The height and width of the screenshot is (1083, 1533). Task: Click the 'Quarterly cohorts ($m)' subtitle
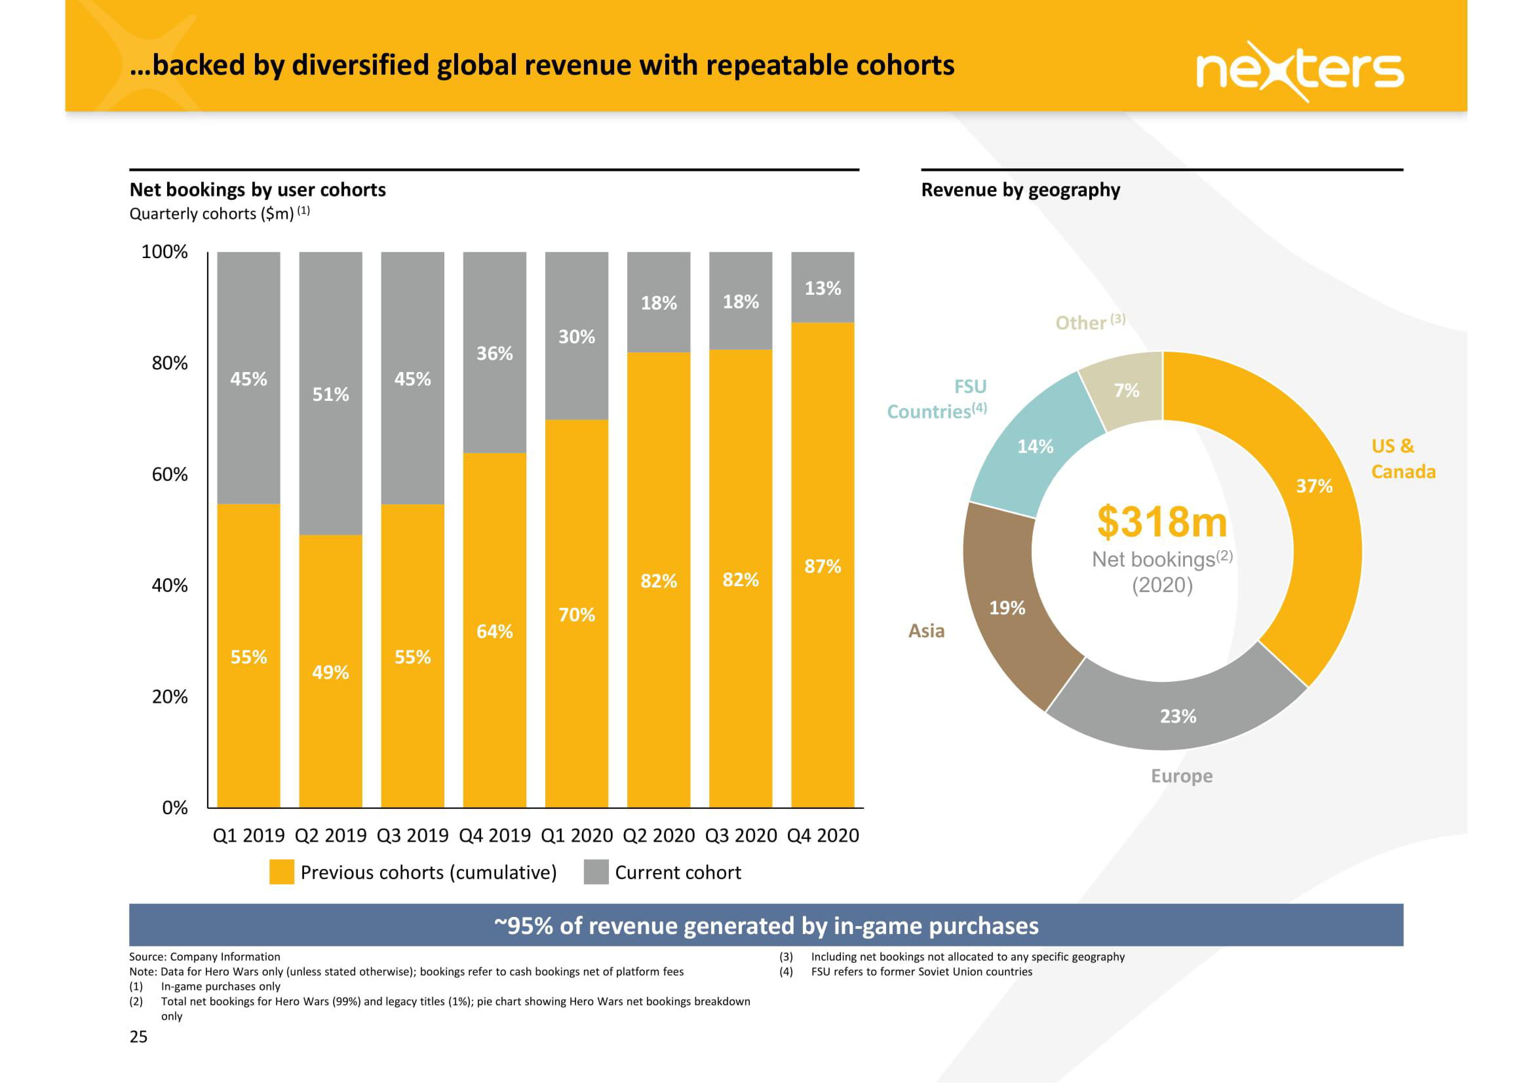219,214
